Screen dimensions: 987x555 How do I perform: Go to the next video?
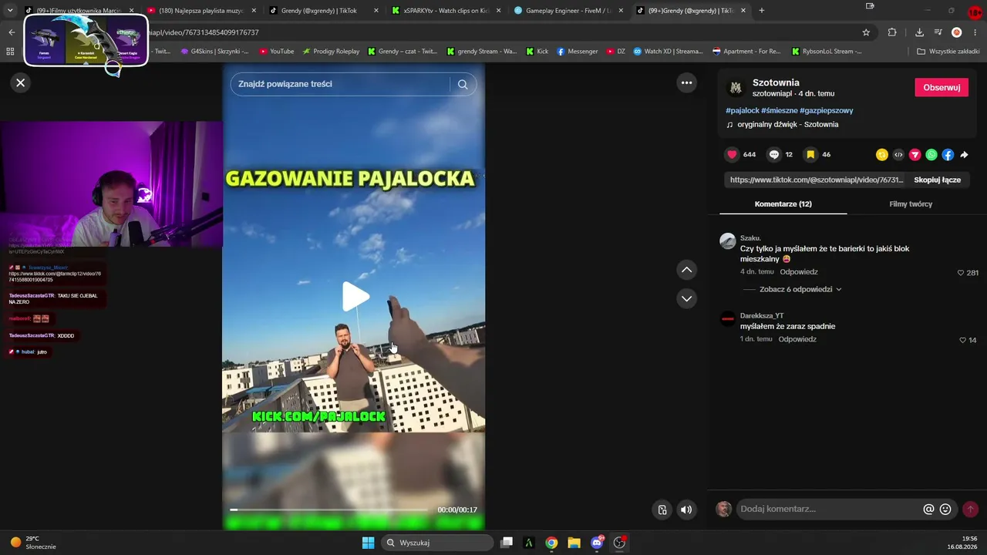pos(686,298)
